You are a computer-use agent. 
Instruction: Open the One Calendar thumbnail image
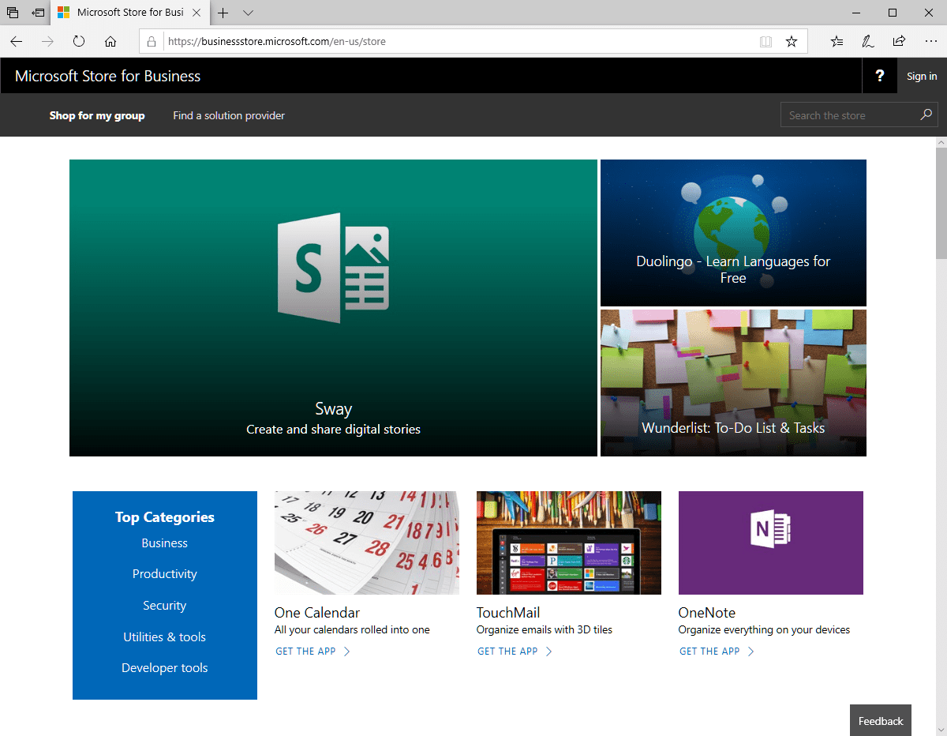click(x=367, y=543)
